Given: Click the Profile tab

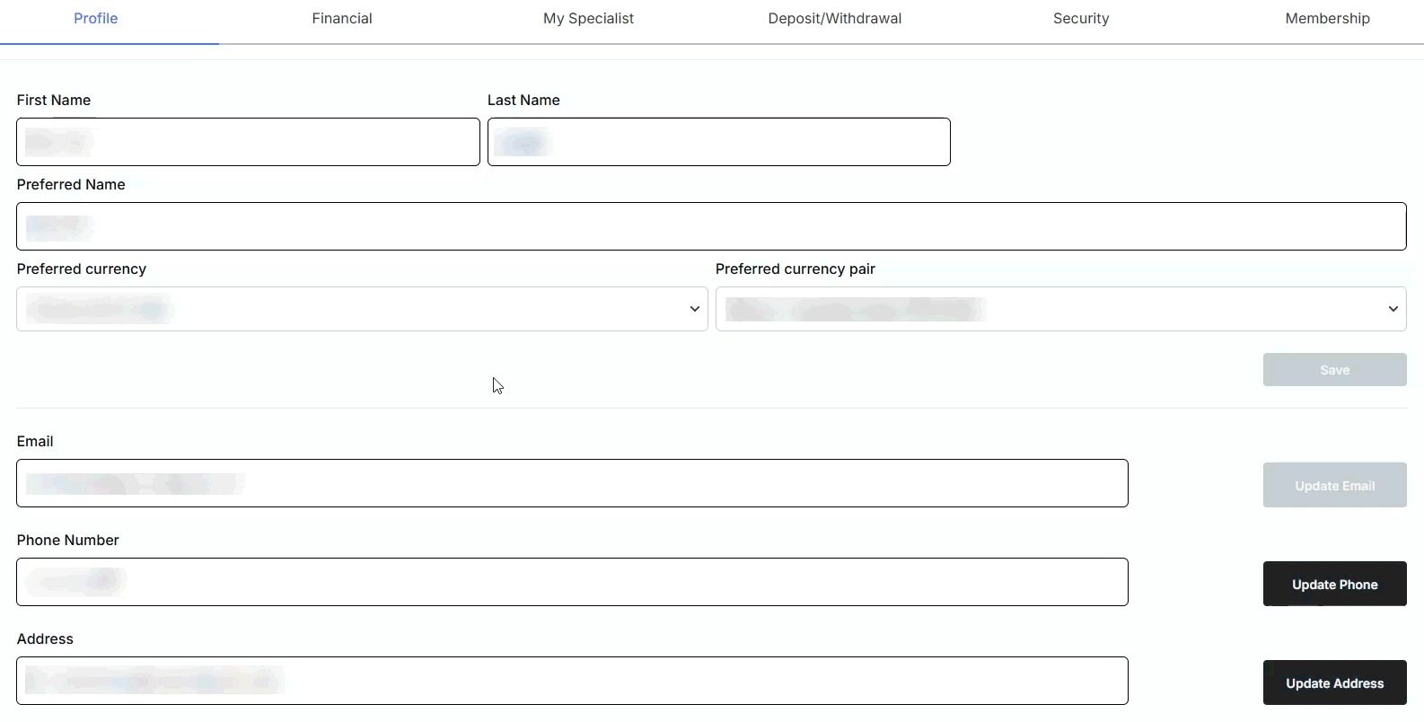Looking at the screenshot, I should click(96, 19).
